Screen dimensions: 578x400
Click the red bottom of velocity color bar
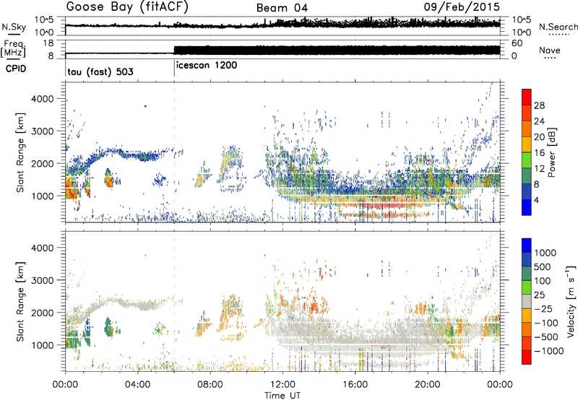point(527,357)
